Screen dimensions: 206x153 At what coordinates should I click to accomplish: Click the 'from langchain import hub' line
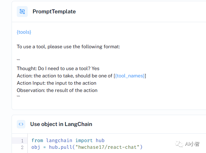point(68,141)
